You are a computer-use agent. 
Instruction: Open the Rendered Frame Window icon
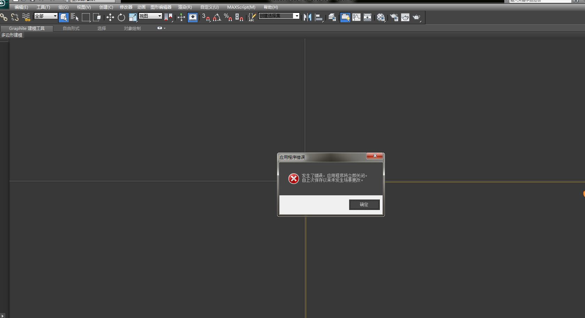(x=405, y=17)
